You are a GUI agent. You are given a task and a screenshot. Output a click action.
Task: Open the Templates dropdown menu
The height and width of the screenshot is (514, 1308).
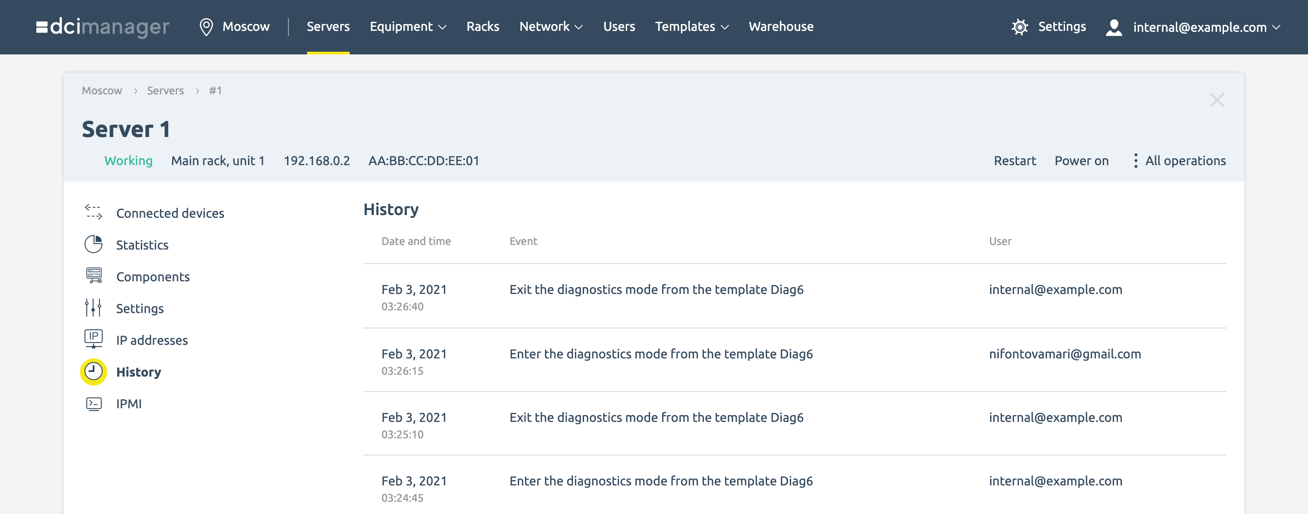click(x=692, y=26)
